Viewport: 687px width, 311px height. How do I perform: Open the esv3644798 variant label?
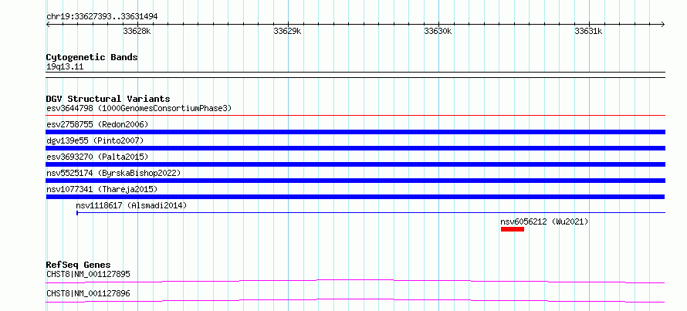[x=139, y=108]
